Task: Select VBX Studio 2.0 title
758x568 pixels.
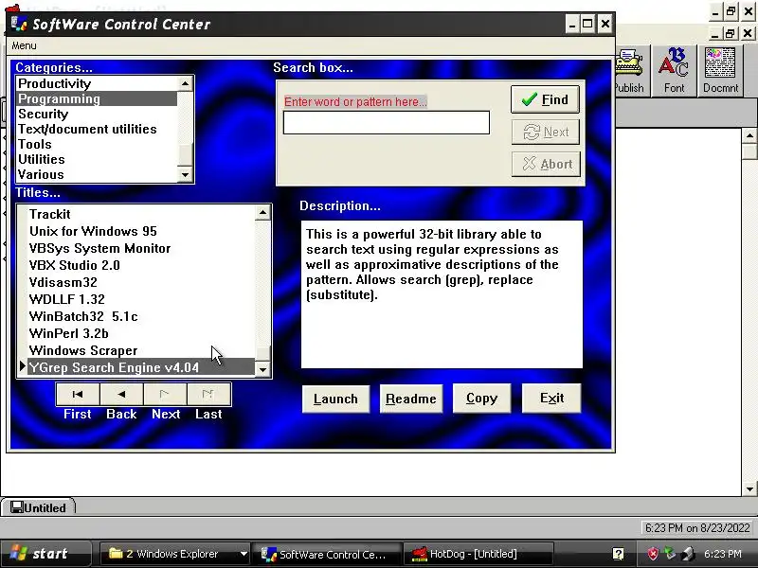Action: coord(140,265)
